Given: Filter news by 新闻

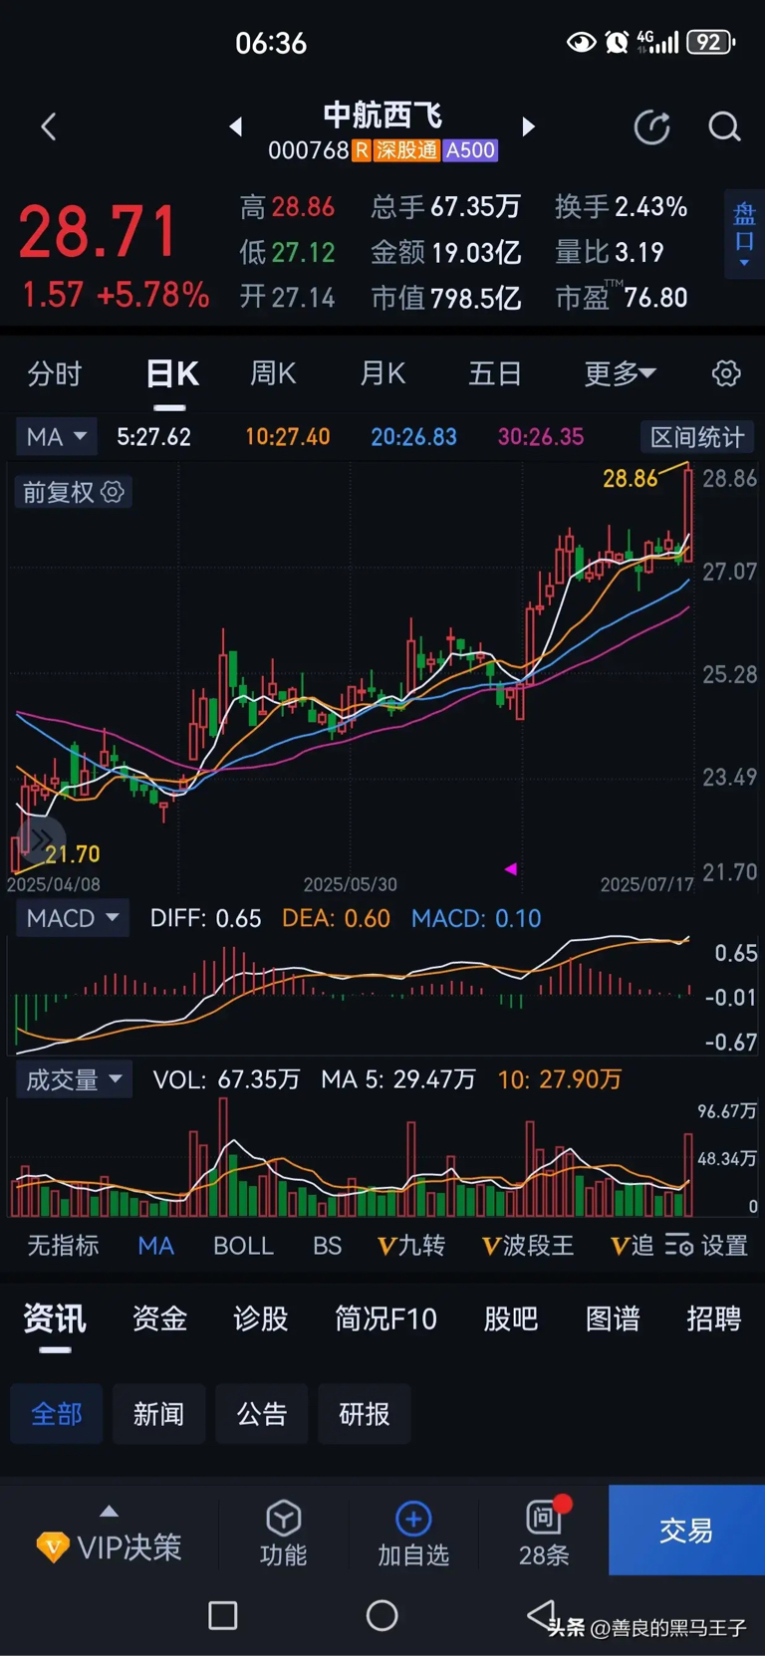Looking at the screenshot, I should (158, 1413).
